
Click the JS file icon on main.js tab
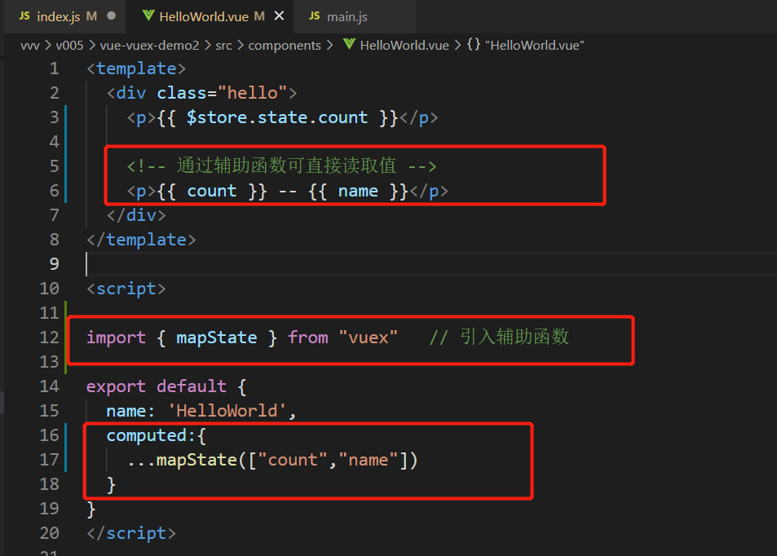point(314,16)
